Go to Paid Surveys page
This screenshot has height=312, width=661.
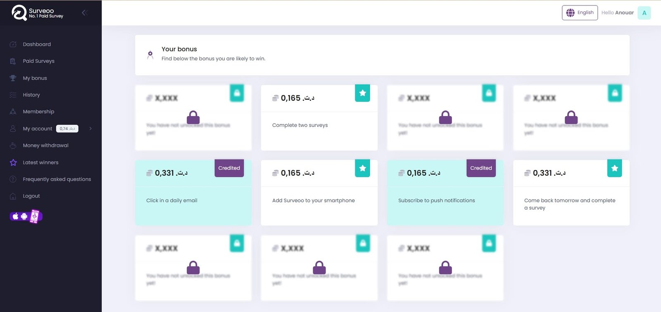click(x=38, y=61)
